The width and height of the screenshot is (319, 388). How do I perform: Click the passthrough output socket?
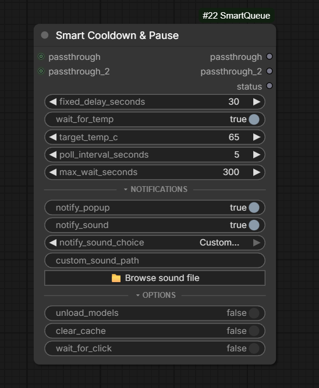click(x=269, y=56)
